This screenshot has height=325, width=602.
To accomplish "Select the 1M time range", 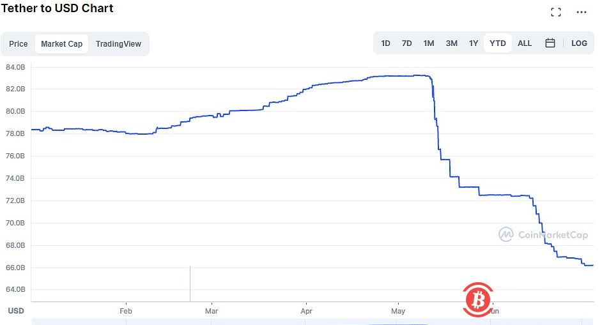I will [428, 43].
